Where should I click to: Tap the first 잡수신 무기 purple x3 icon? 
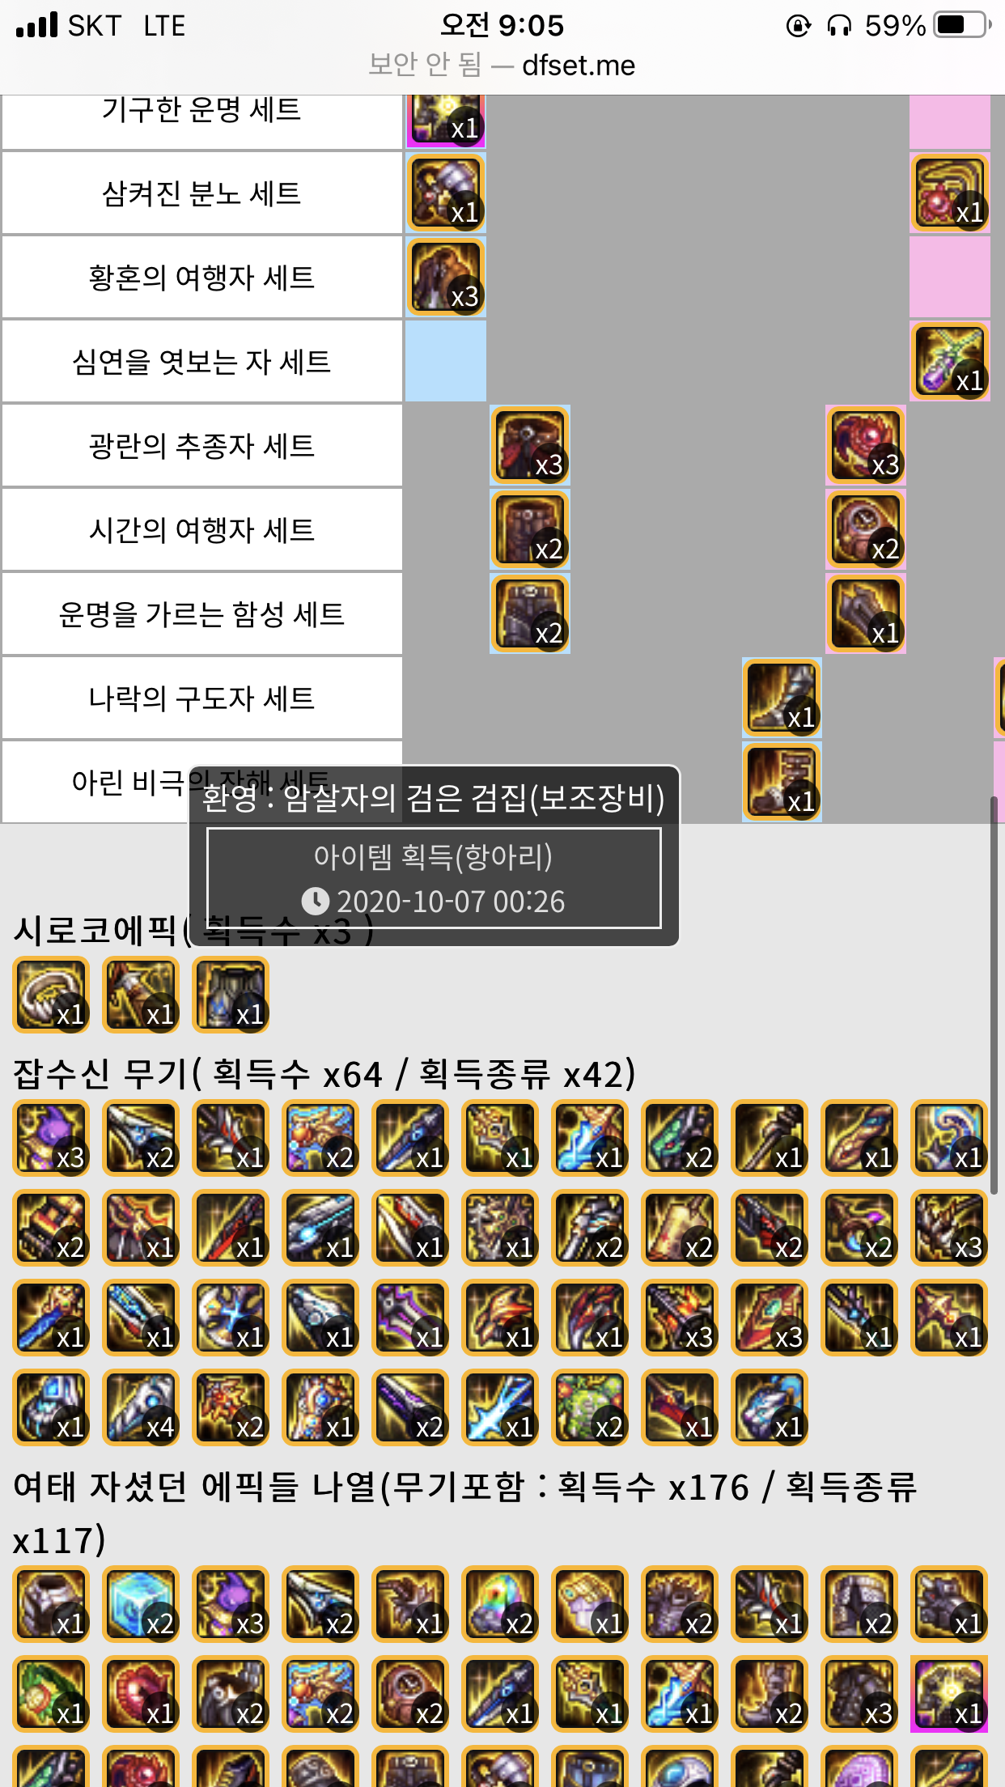tap(51, 1138)
